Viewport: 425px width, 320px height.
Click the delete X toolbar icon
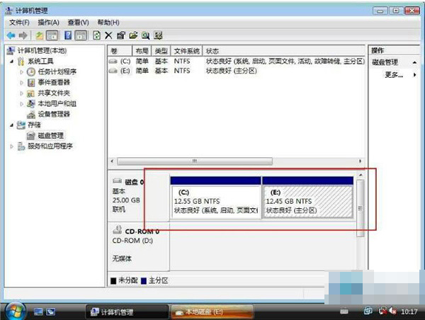click(x=108, y=35)
